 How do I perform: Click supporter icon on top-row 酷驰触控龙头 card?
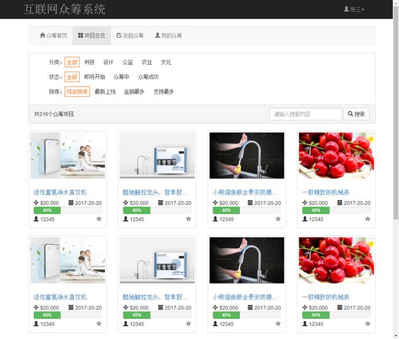126,219
